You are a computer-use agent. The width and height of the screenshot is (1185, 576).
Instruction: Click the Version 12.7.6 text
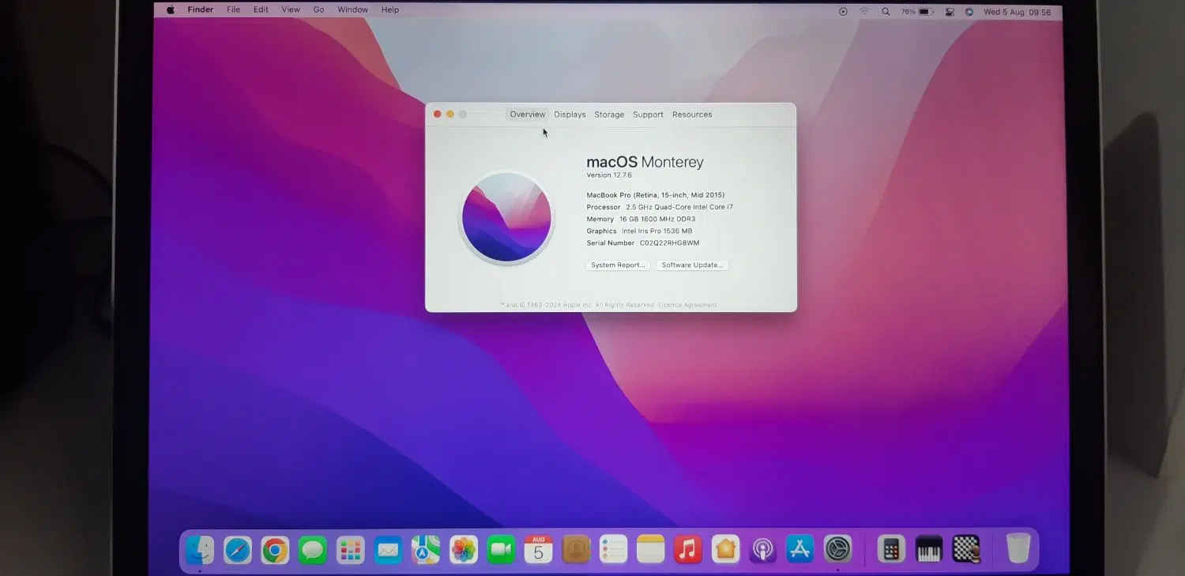609,175
